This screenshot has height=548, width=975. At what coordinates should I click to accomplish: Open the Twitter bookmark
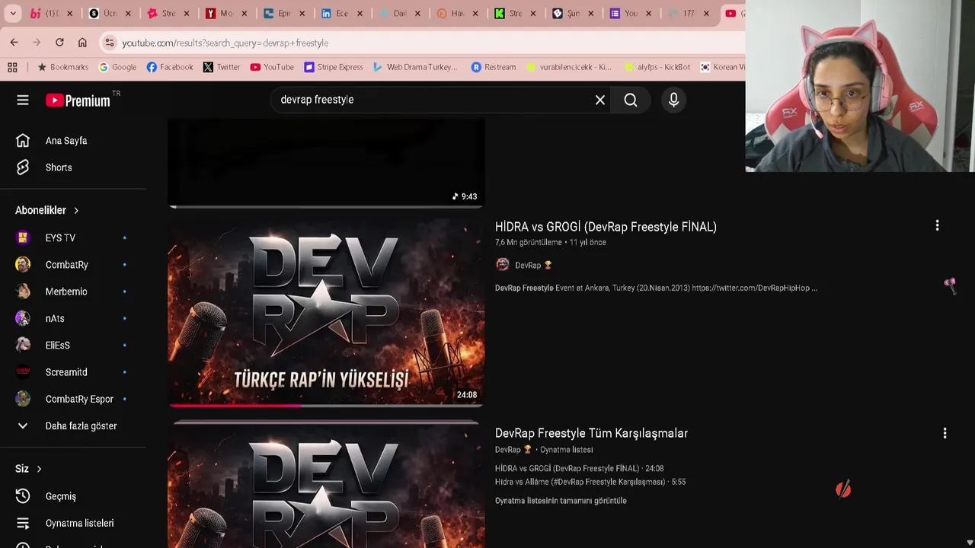(x=221, y=67)
